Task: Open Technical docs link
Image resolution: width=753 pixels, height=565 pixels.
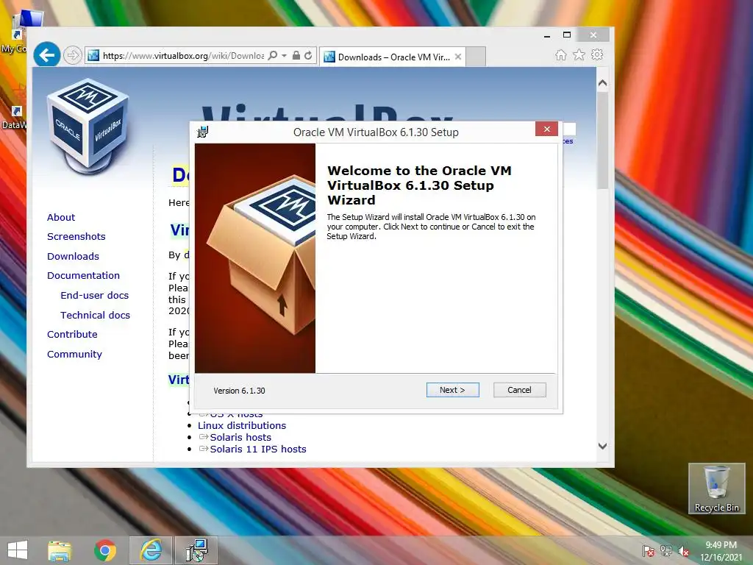Action: pyautogui.click(x=95, y=315)
